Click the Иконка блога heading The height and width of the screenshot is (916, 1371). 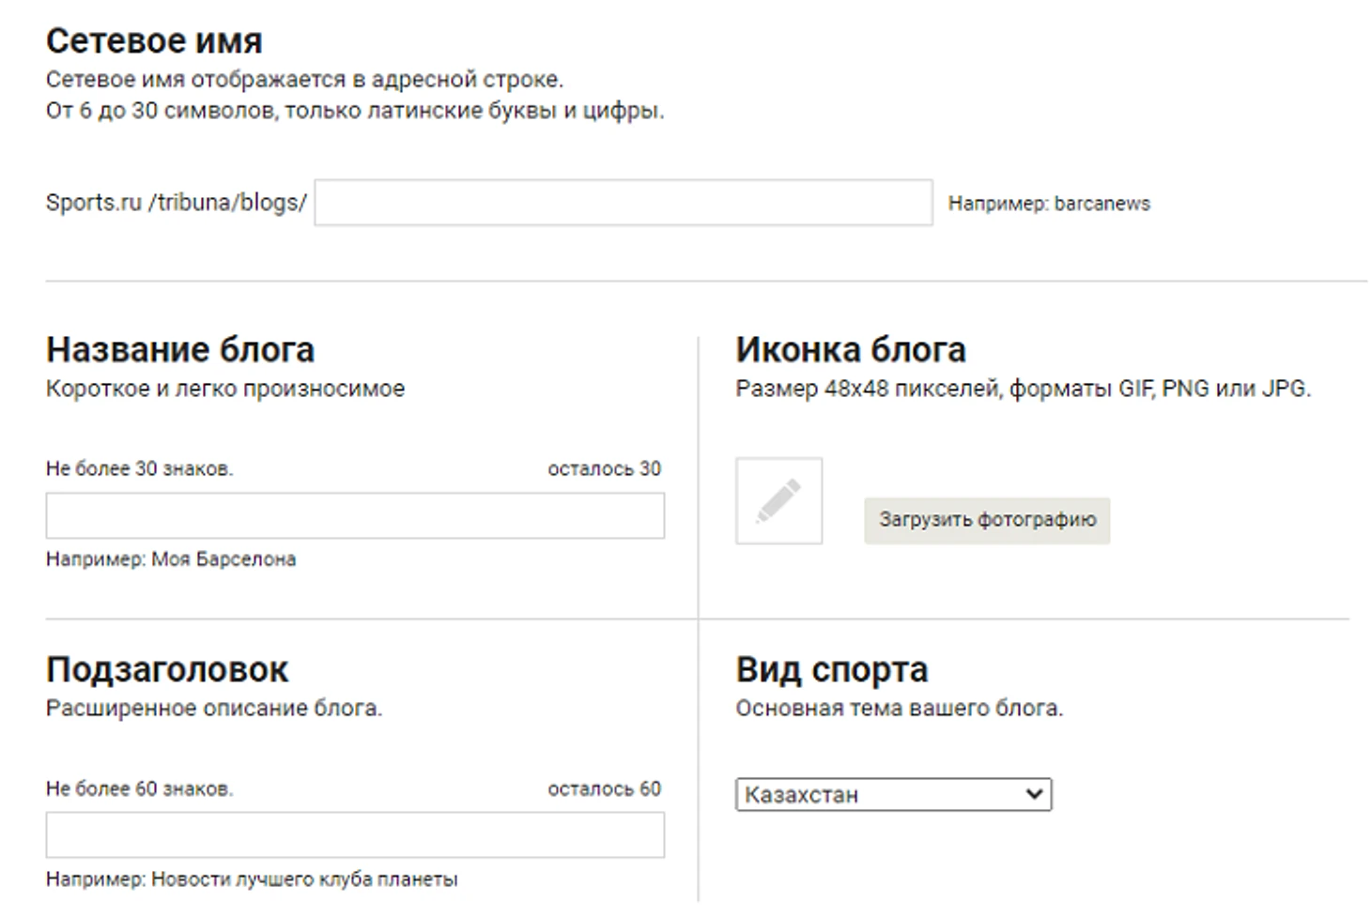(x=850, y=350)
